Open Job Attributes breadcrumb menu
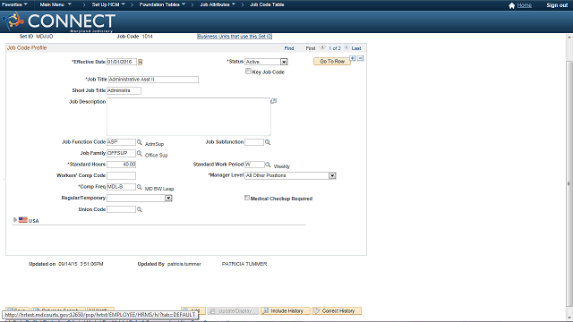This screenshot has width=573, height=322. click(218, 4)
